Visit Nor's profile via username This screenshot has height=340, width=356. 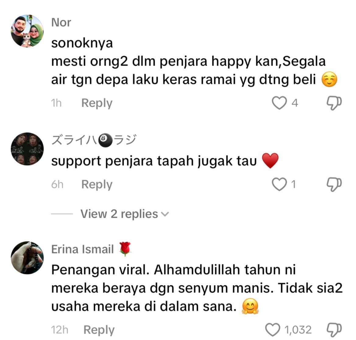pyautogui.click(x=61, y=22)
